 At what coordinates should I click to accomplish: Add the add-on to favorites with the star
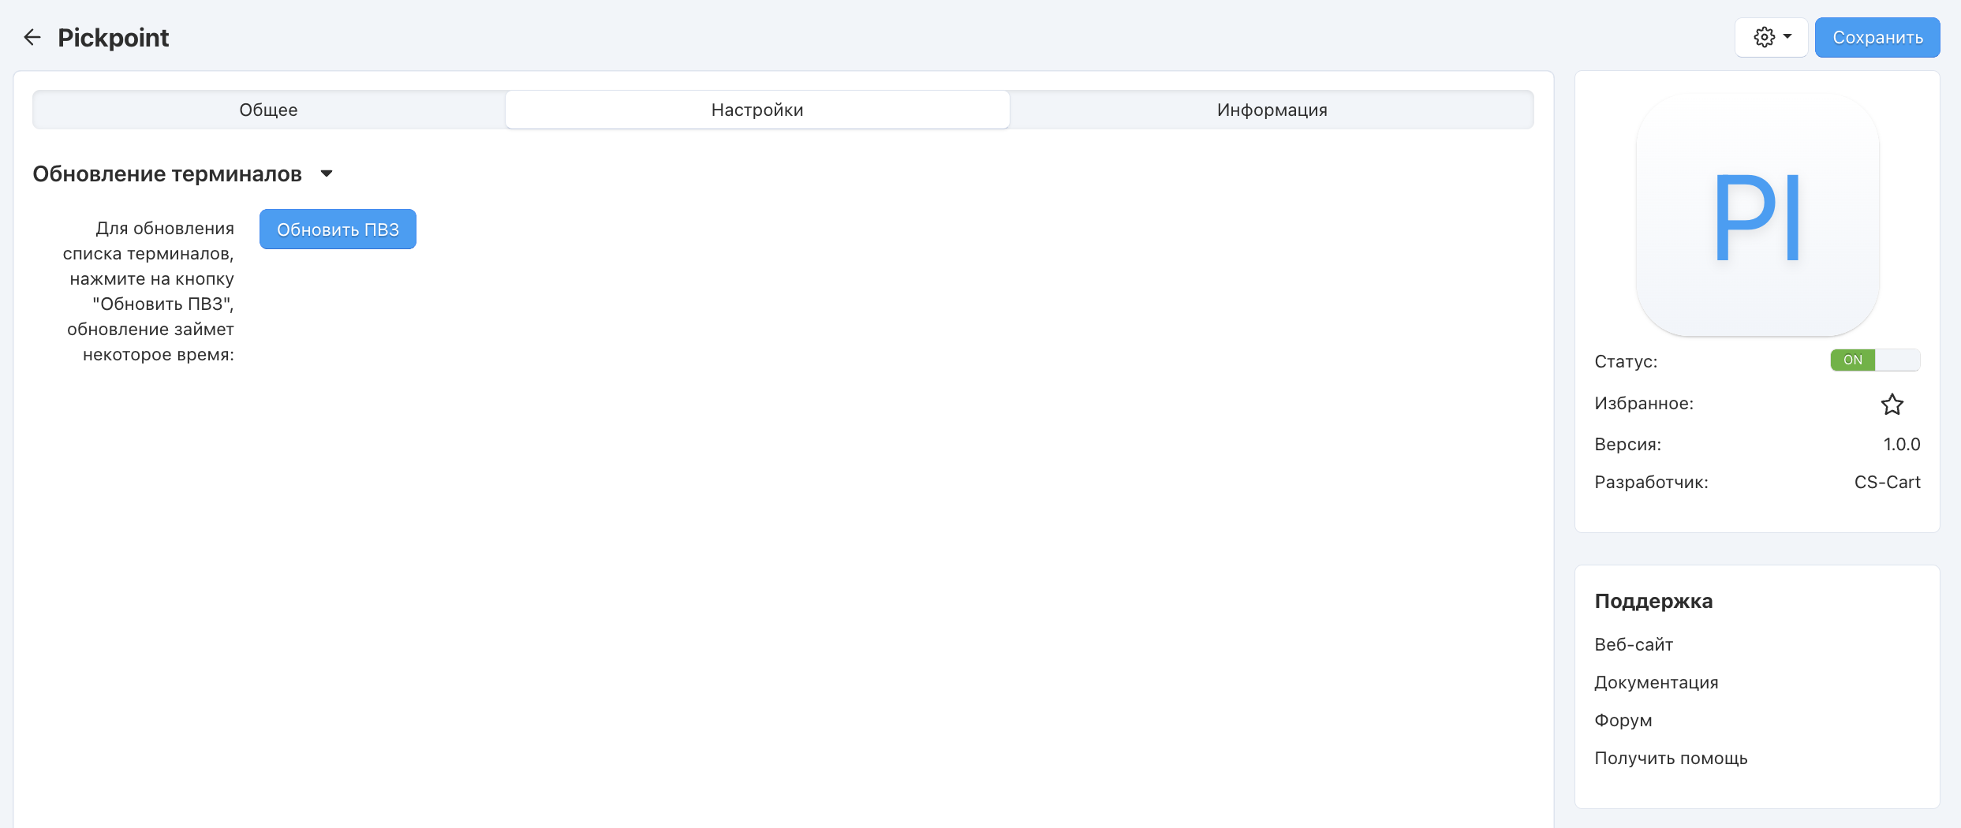tap(1892, 404)
